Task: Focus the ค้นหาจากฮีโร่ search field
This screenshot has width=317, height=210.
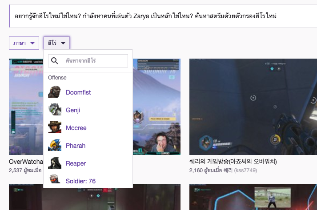Action: coord(88,61)
